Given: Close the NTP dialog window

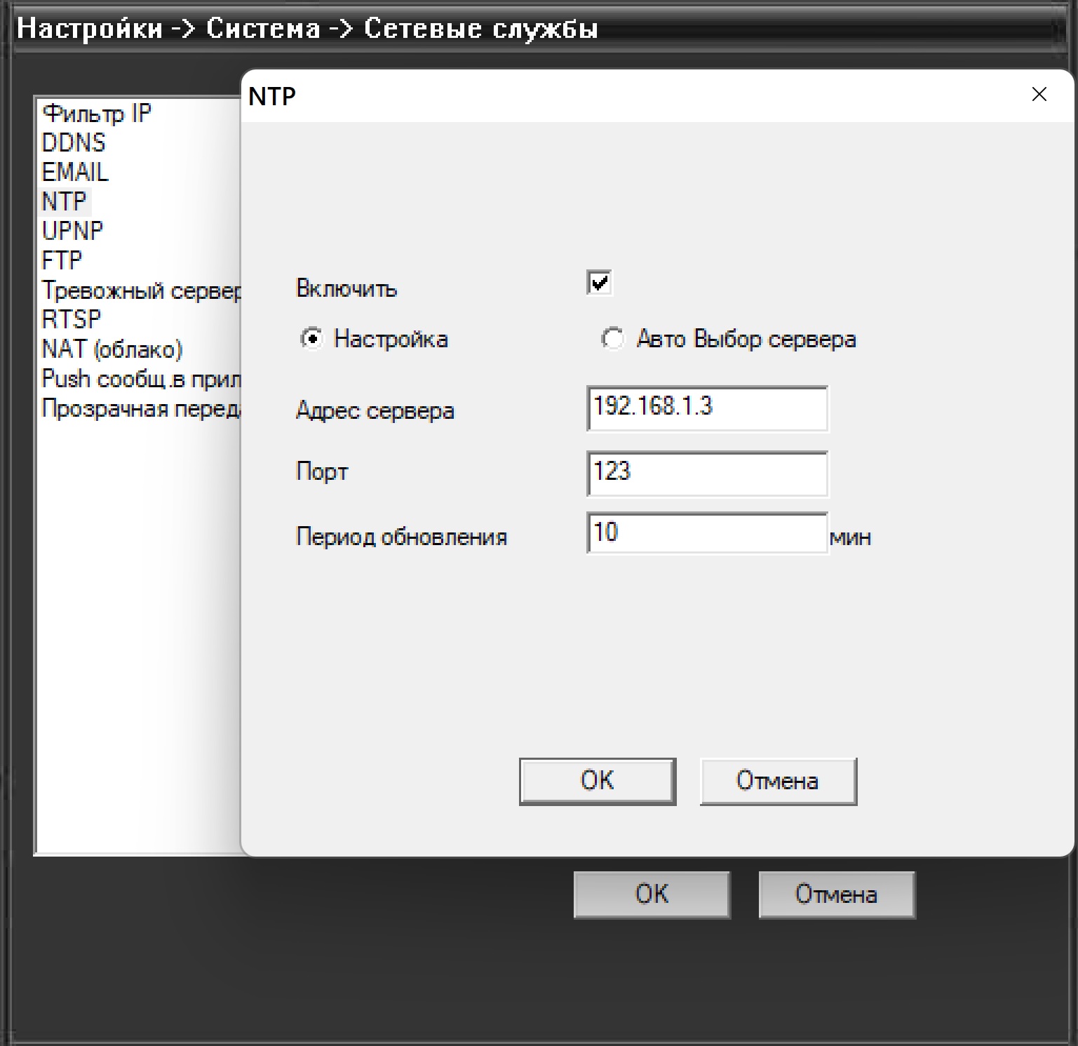Looking at the screenshot, I should [1039, 95].
